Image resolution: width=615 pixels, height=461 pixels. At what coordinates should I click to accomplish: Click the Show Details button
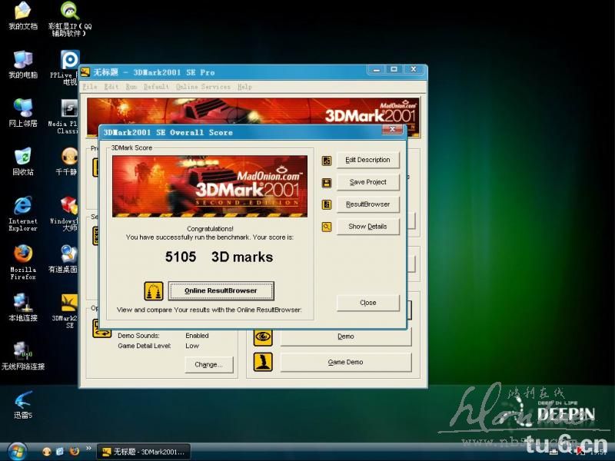[x=367, y=227]
